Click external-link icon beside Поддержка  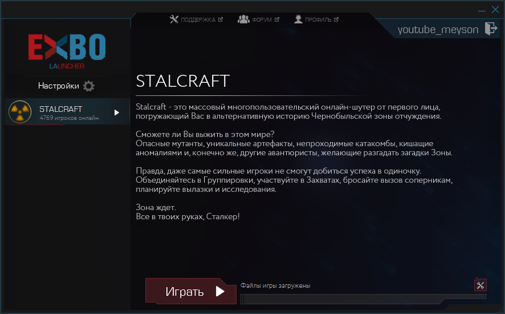(x=220, y=19)
